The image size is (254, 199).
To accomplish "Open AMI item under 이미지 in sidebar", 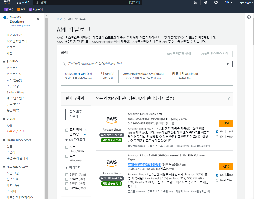I will (x=9, y=125).
